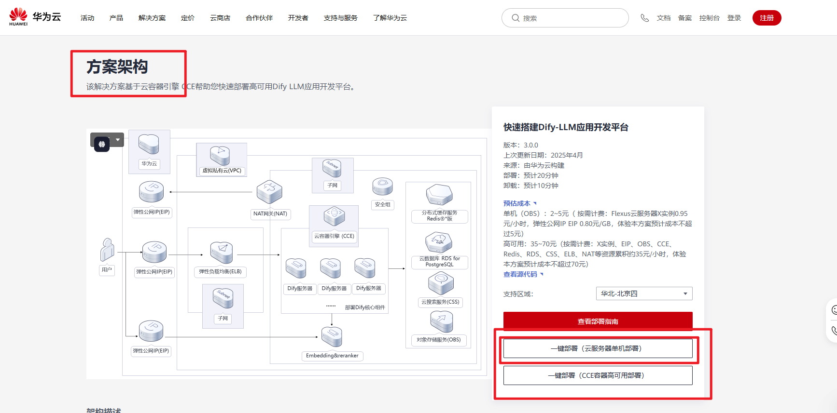The image size is (837, 413).
Task: Click the 部署: 预计20分钟 text
Action: [x=531, y=175]
